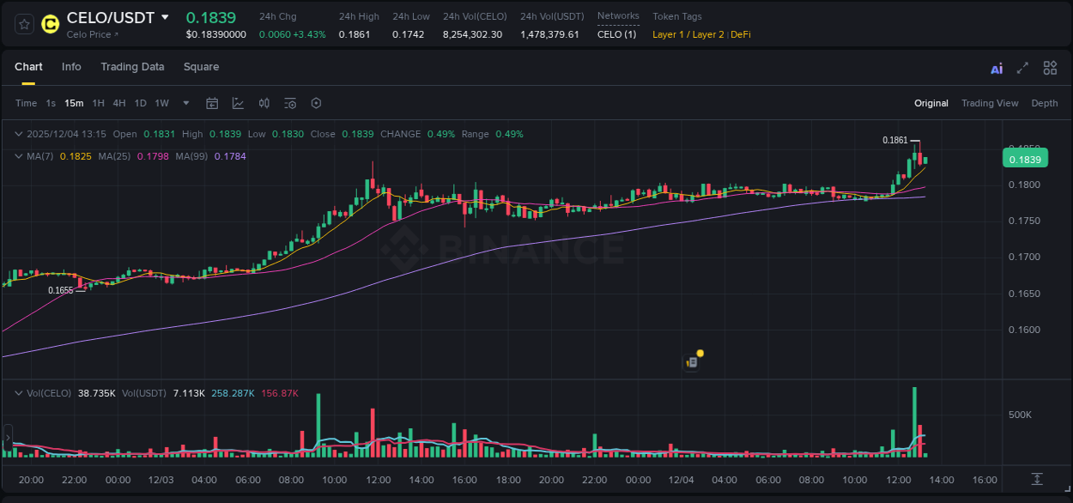Click the favorite star icon next to CELO/USDT
The width and height of the screenshot is (1073, 503).
click(x=23, y=23)
